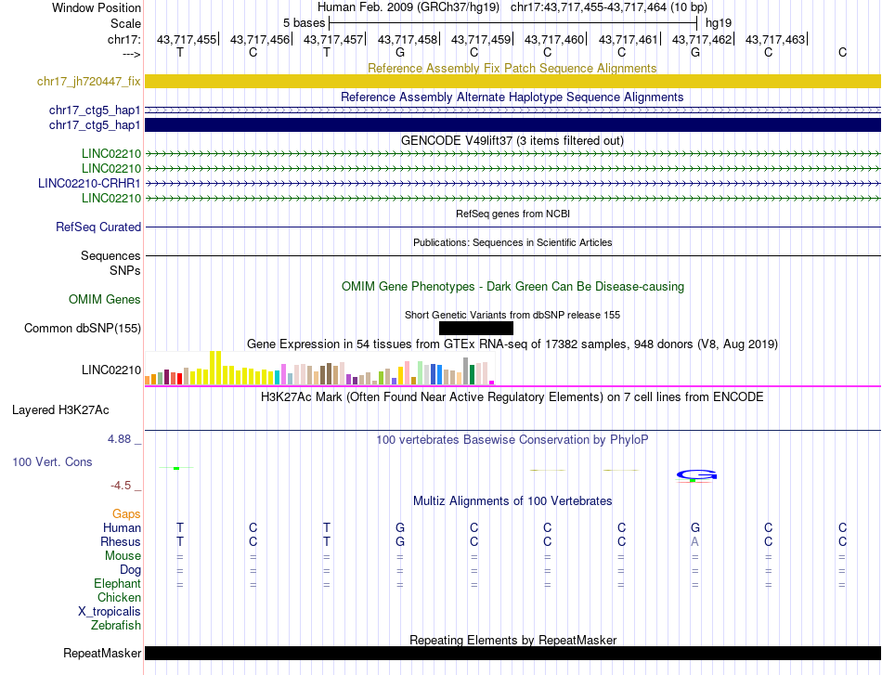Click the RefSeq Curated track label
This screenshot has height=675, width=882.
[97, 227]
